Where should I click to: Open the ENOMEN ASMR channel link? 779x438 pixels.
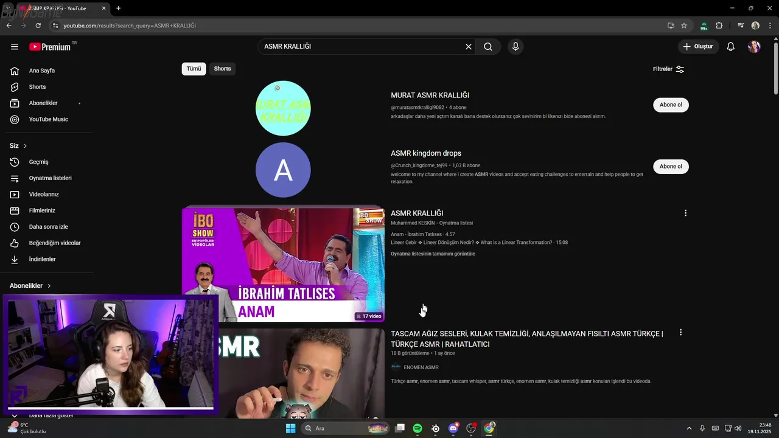(421, 367)
